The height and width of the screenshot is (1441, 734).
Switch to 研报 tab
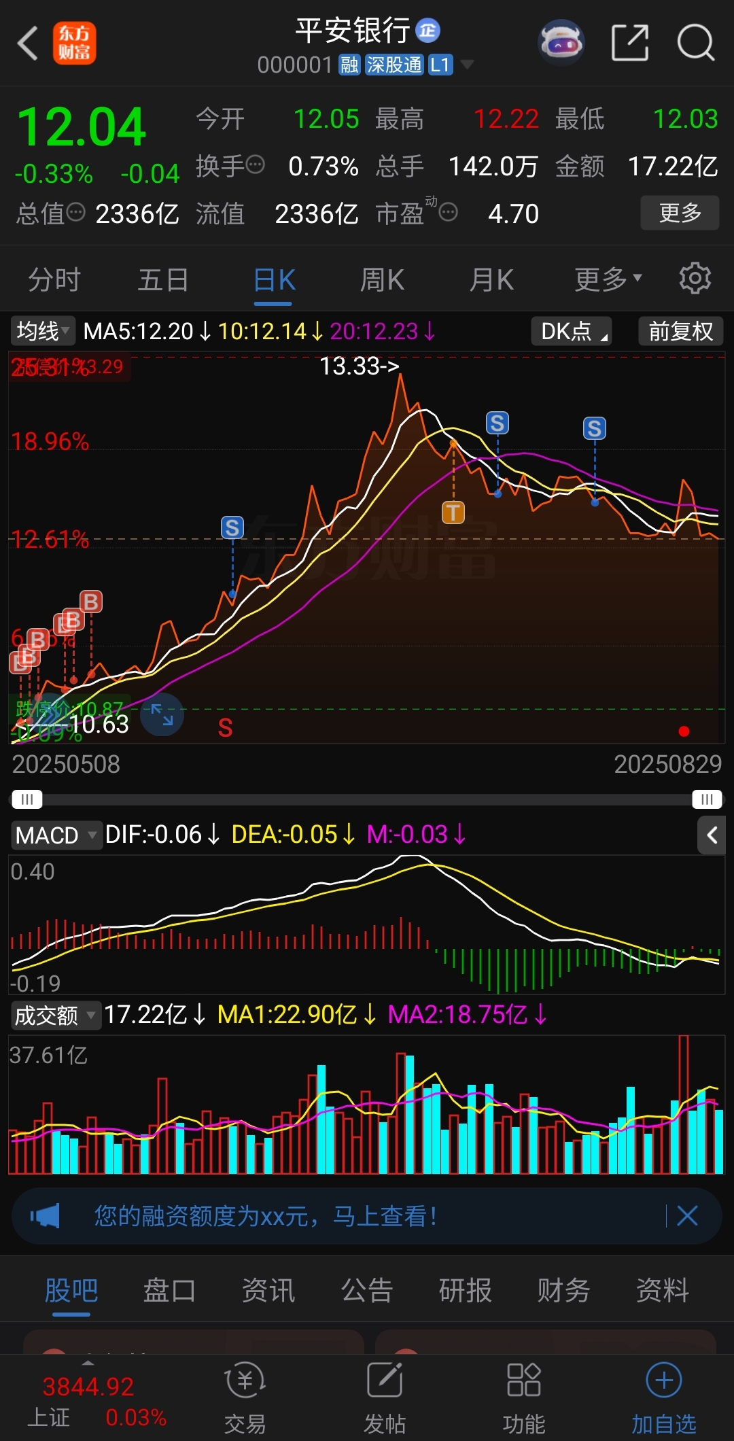pyautogui.click(x=466, y=1290)
